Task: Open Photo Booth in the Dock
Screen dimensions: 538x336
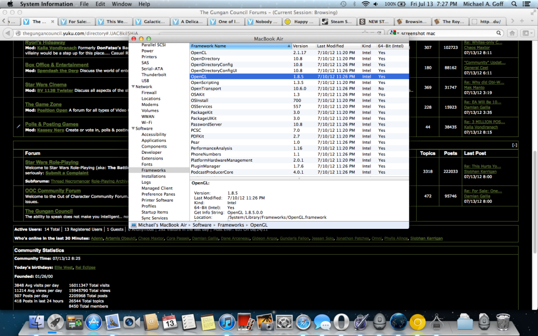Action: [246, 323]
